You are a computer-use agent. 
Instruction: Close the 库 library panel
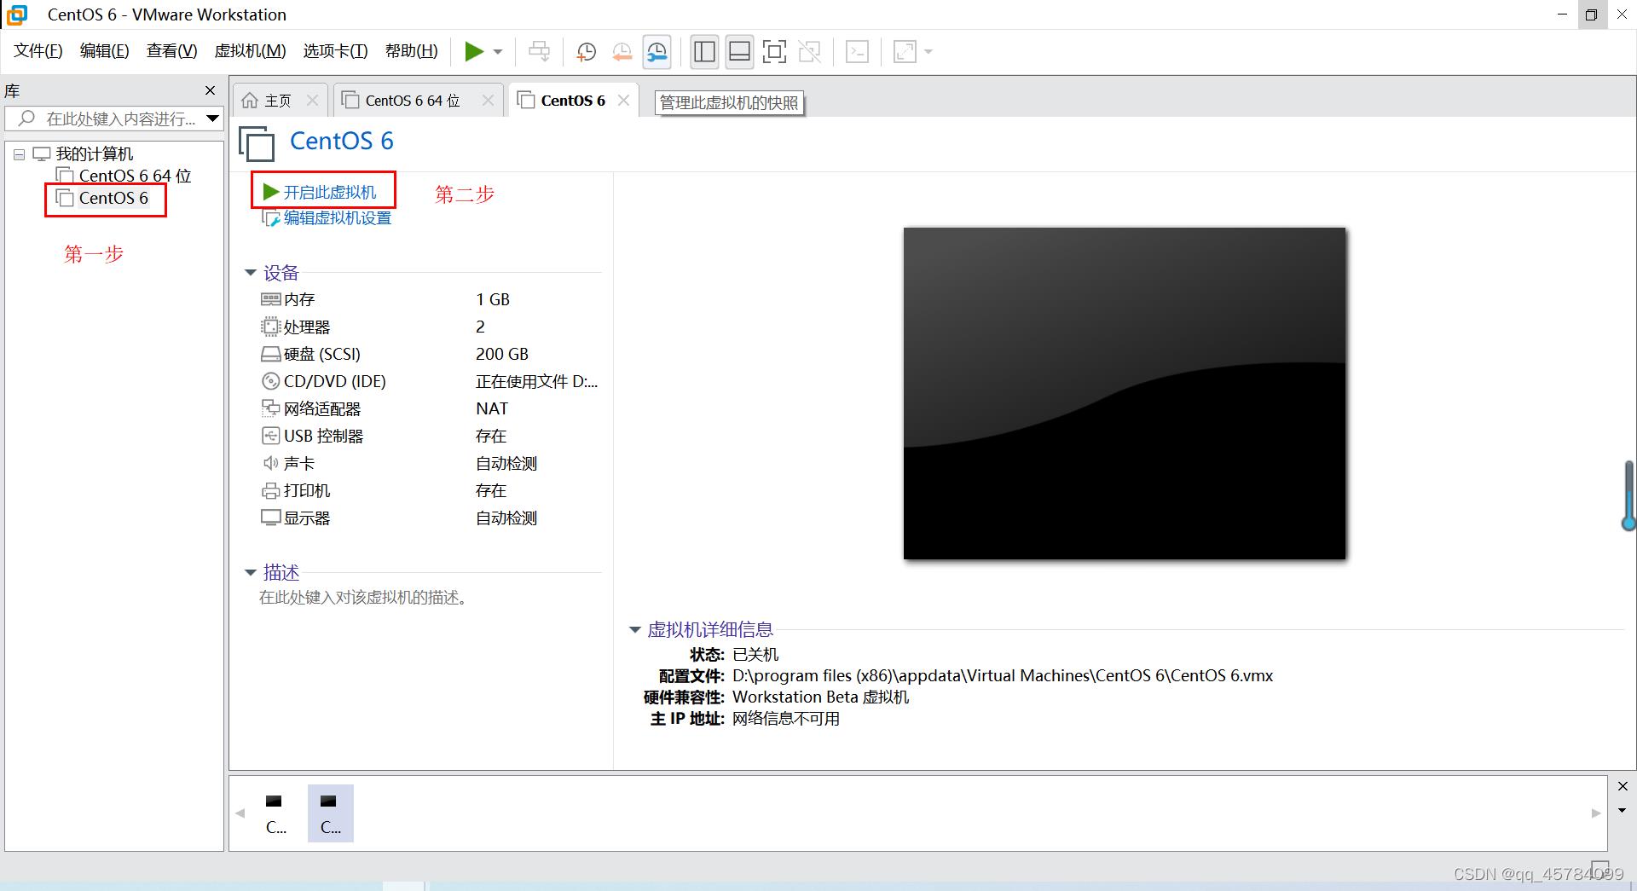pos(210,90)
